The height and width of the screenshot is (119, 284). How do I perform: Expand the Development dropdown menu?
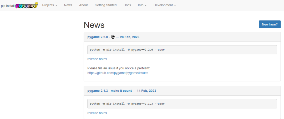pos(165,5)
